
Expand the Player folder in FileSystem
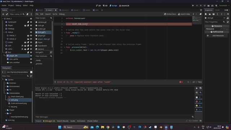click(6, 110)
